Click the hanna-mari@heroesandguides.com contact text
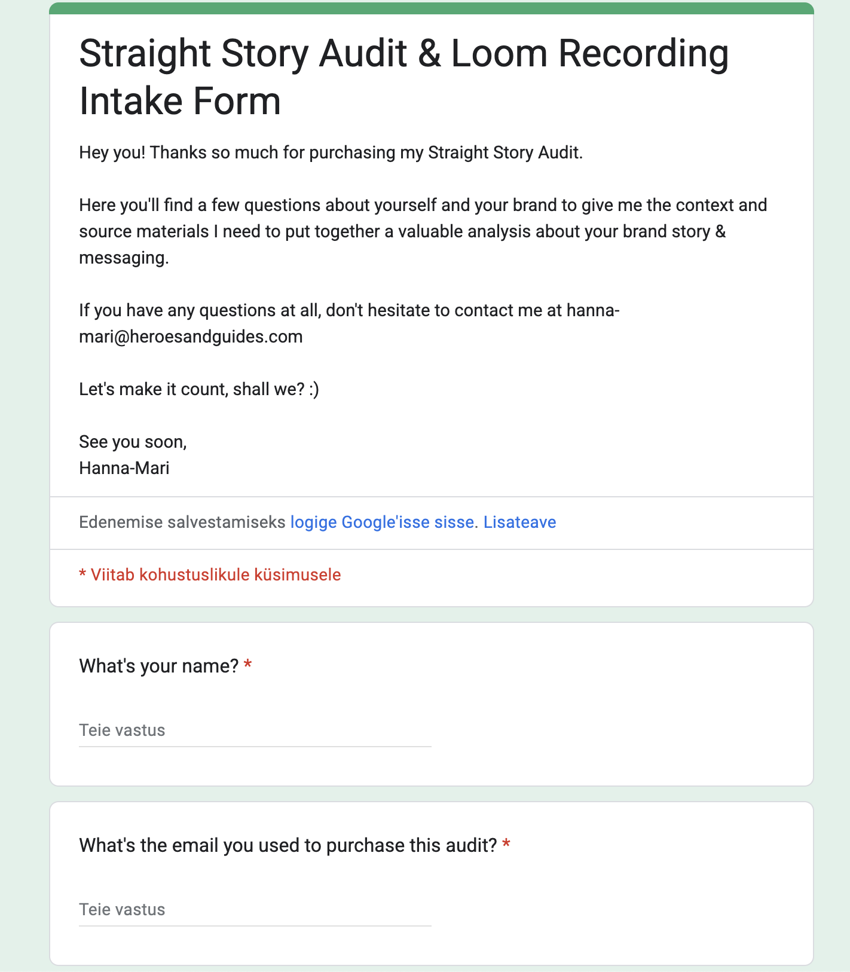 [x=191, y=337]
